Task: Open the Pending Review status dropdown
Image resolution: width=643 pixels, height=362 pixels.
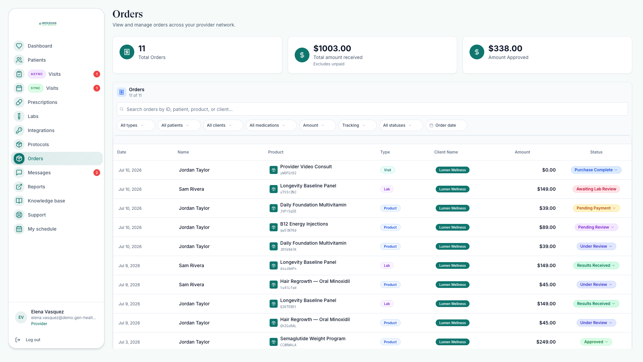Action: 596,227
